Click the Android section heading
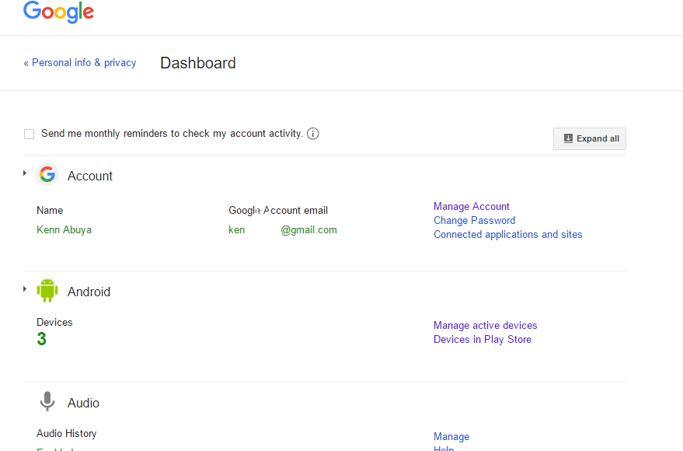The width and height of the screenshot is (683, 451). (x=89, y=292)
